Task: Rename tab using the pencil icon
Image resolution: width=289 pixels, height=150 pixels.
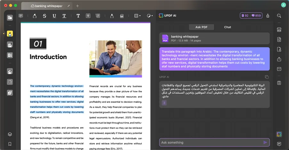Action: click(68, 6)
